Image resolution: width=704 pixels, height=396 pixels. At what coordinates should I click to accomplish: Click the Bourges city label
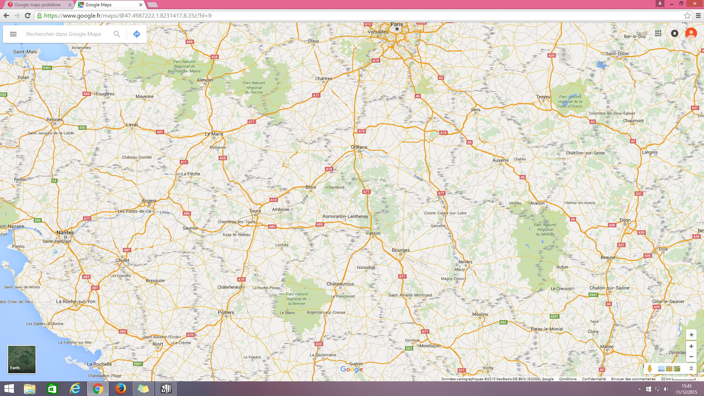click(x=401, y=250)
